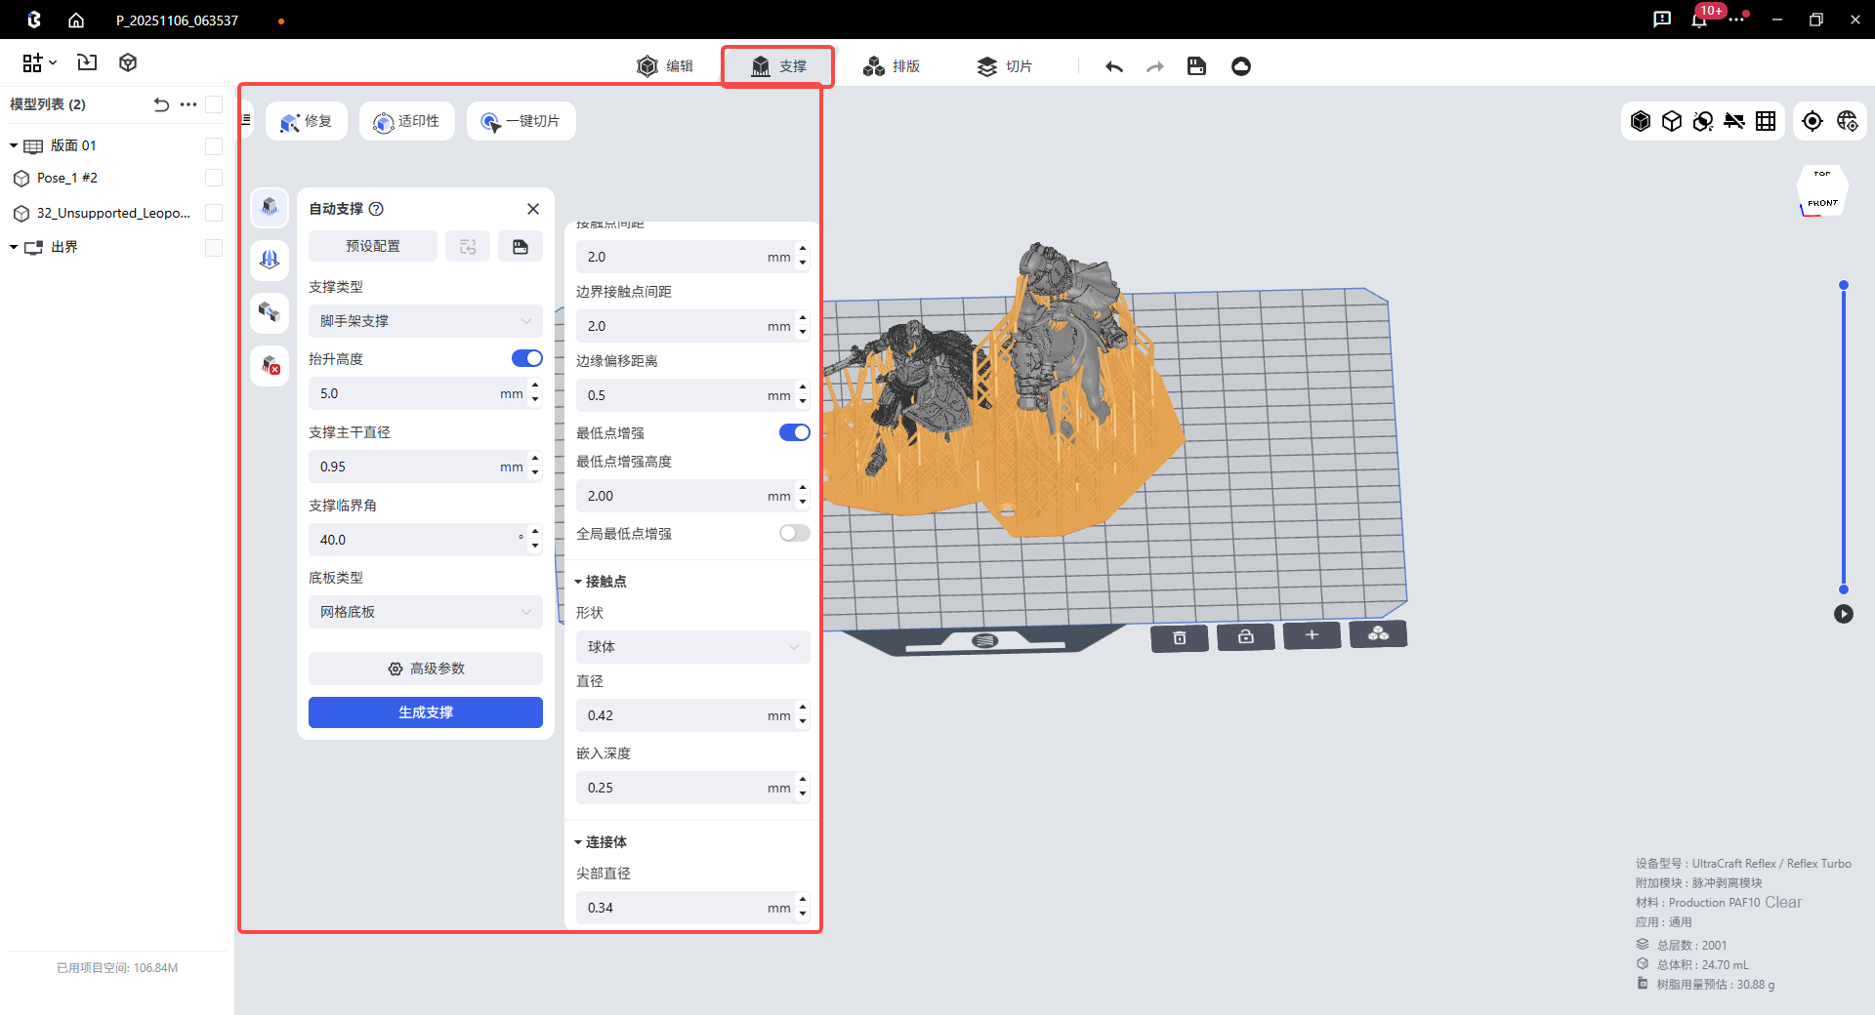The width and height of the screenshot is (1875, 1015).
Task: Collapse the 出界 tree node
Action: [14, 248]
